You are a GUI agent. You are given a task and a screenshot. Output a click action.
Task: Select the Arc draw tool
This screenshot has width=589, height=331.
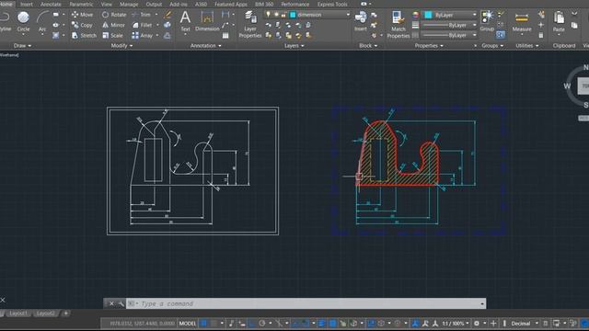pos(42,21)
